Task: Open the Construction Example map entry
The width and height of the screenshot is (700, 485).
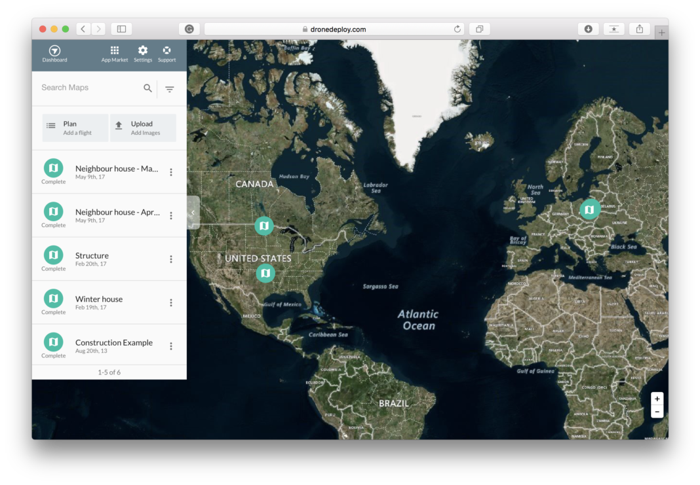Action: coord(113,343)
